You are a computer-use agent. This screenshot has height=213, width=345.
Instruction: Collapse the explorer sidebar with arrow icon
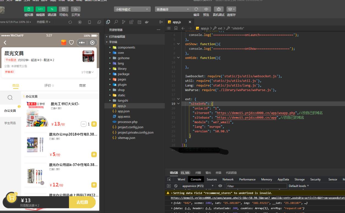(x=161, y=22)
